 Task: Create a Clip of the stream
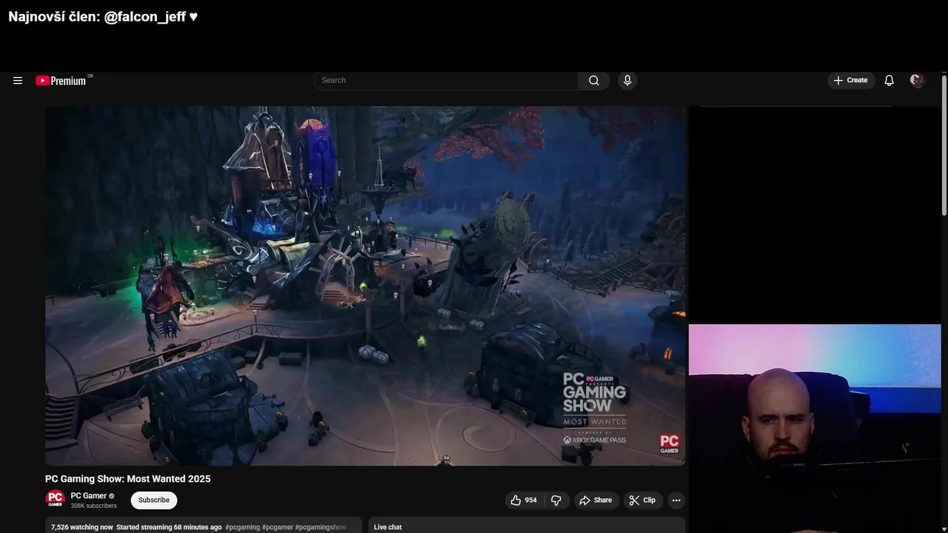point(643,500)
